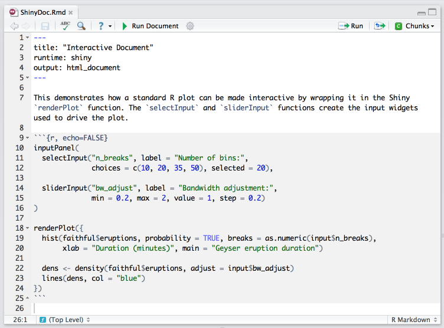The image size is (444, 328).
Task: Click line number 14 in gutter
Action: click(19, 188)
